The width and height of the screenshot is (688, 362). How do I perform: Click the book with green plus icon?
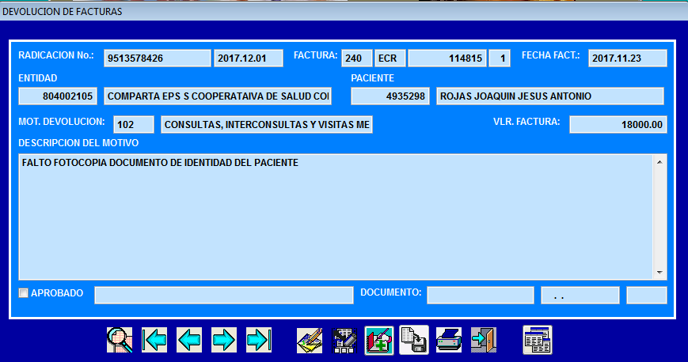[x=379, y=340]
